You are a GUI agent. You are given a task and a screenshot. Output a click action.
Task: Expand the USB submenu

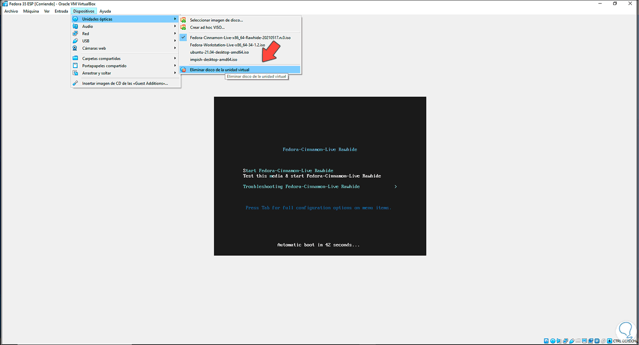tap(126, 41)
